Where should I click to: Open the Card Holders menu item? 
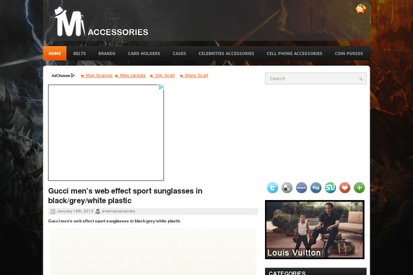(144, 54)
